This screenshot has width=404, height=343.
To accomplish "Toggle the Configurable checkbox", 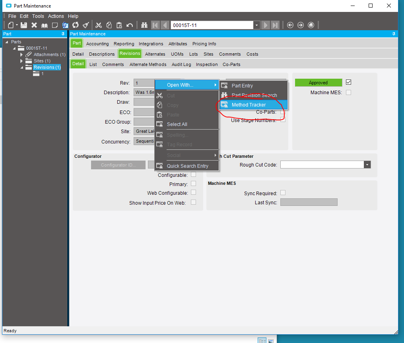I will [x=194, y=174].
